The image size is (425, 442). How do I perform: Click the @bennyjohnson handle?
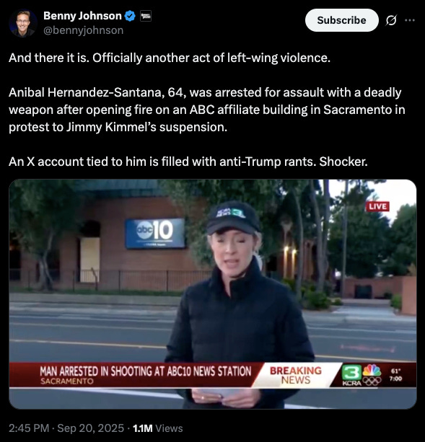(83, 30)
